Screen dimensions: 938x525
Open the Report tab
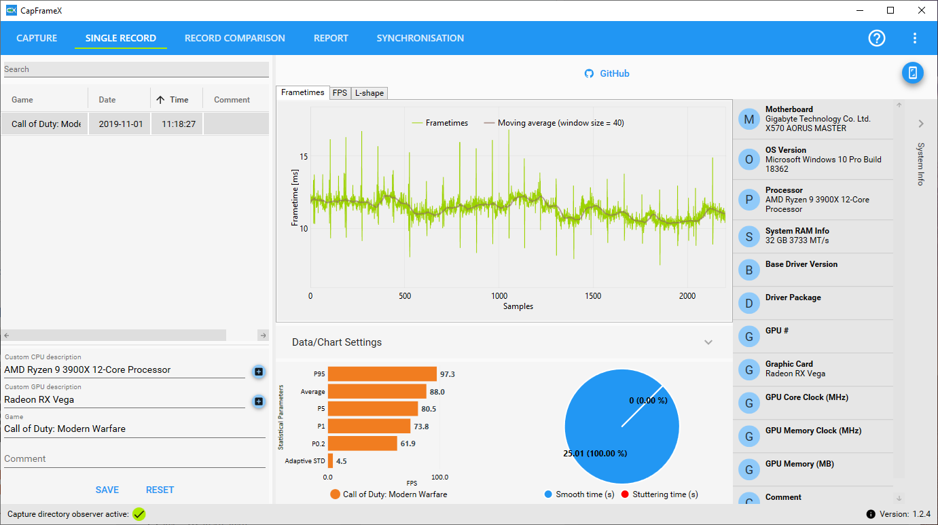(331, 38)
